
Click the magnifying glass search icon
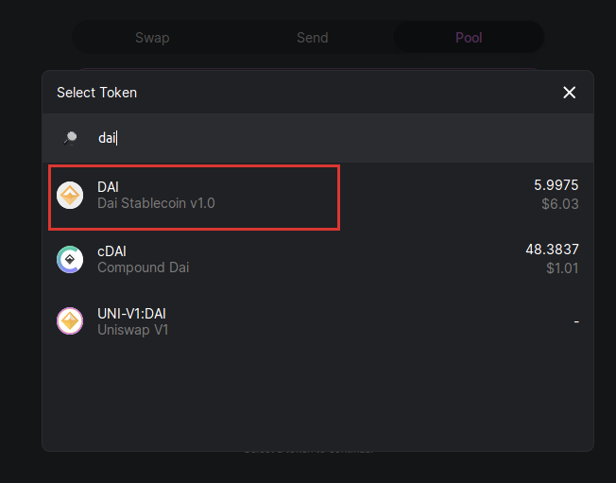point(71,138)
